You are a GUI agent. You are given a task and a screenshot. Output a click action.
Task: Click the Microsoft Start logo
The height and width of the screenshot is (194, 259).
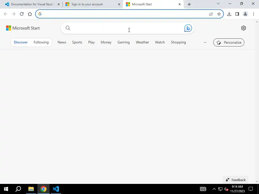[23, 28]
